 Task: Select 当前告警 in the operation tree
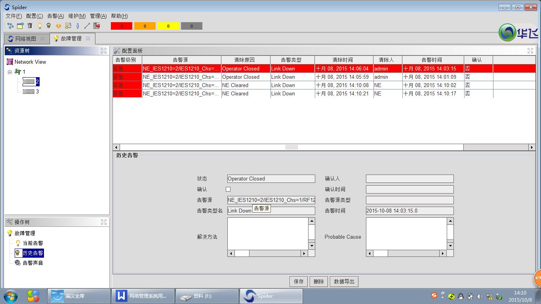coord(32,243)
